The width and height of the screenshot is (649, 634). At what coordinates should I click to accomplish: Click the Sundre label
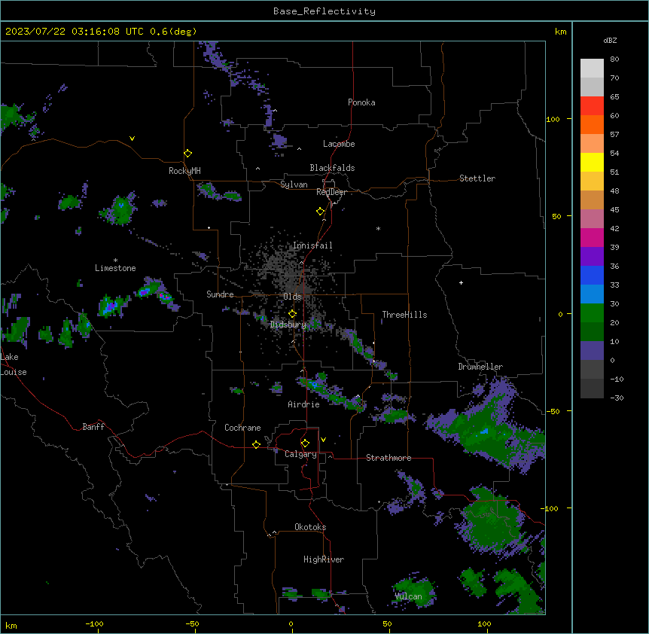coord(220,294)
